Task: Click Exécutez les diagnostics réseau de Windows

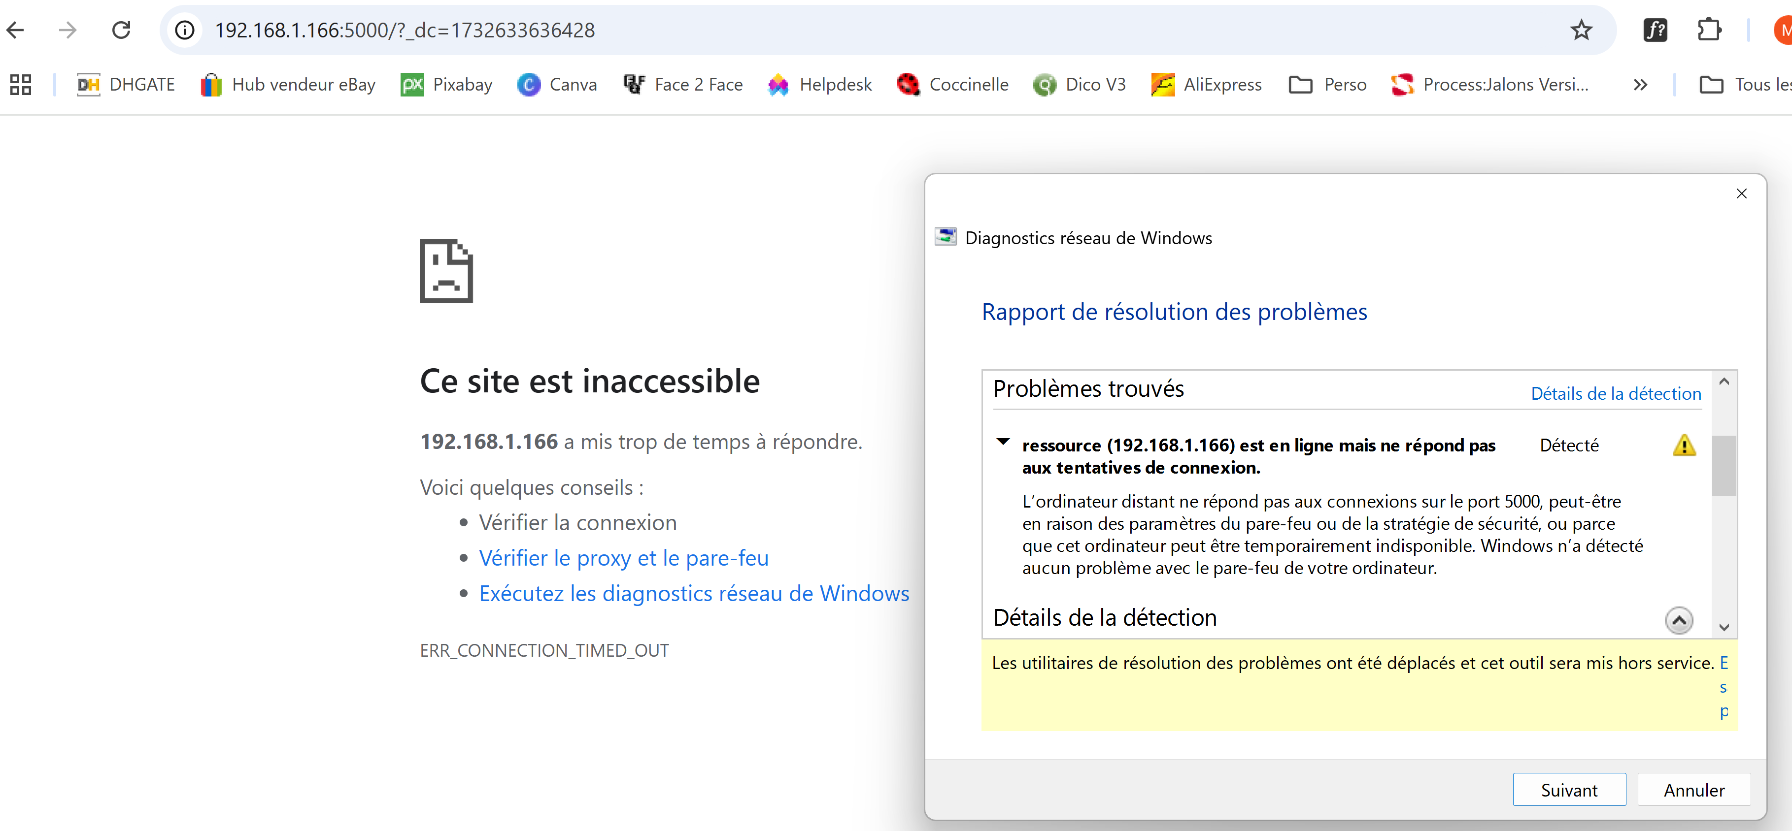Action: click(694, 593)
